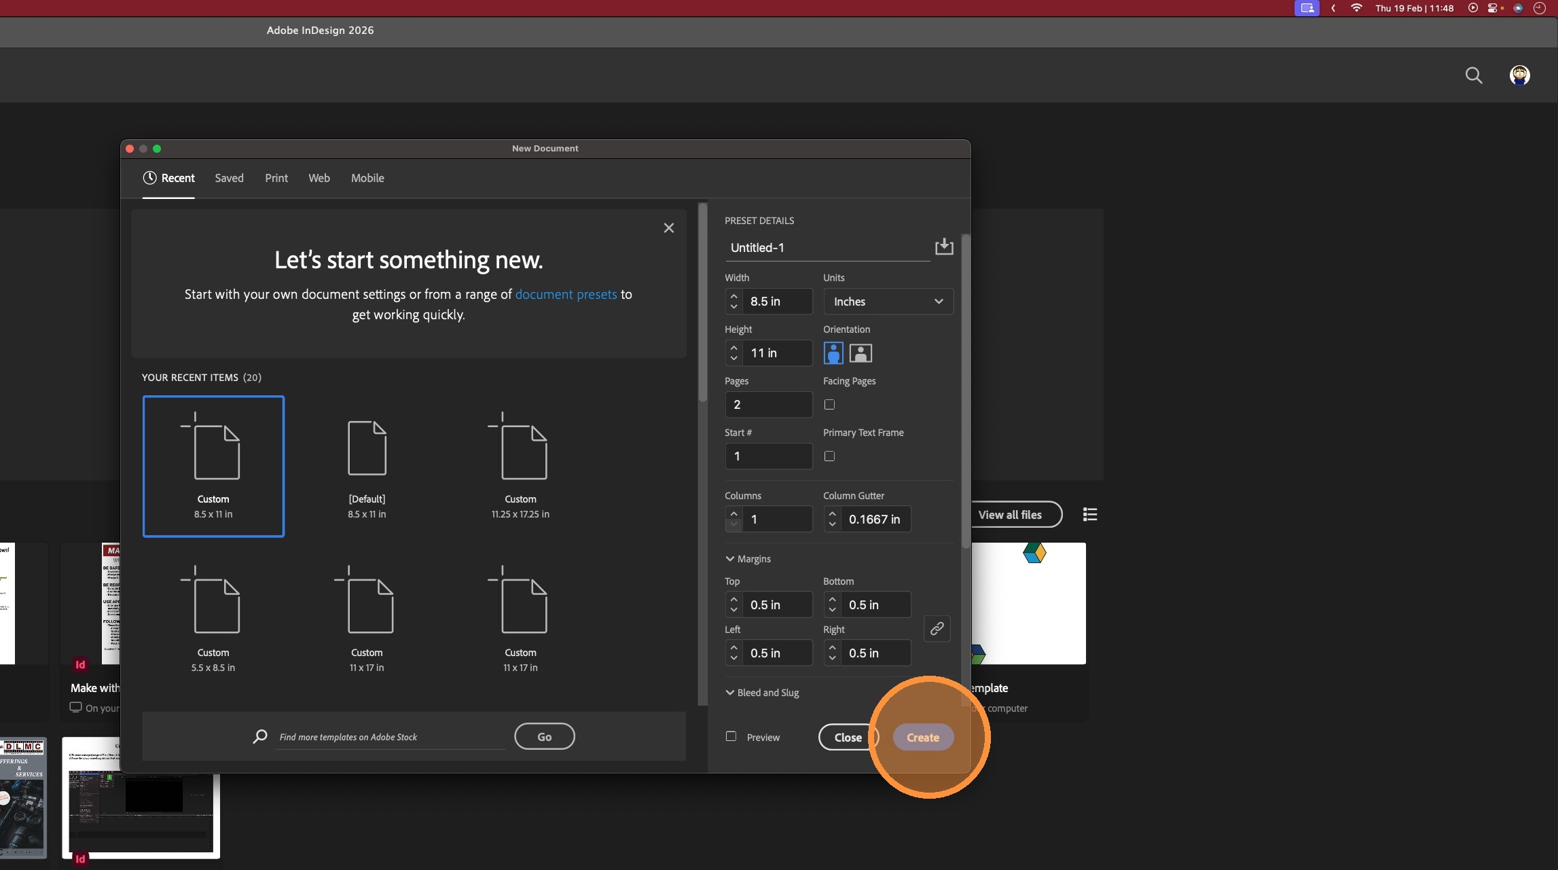
Task: Open the Units dropdown showing Inches
Action: pos(888,302)
